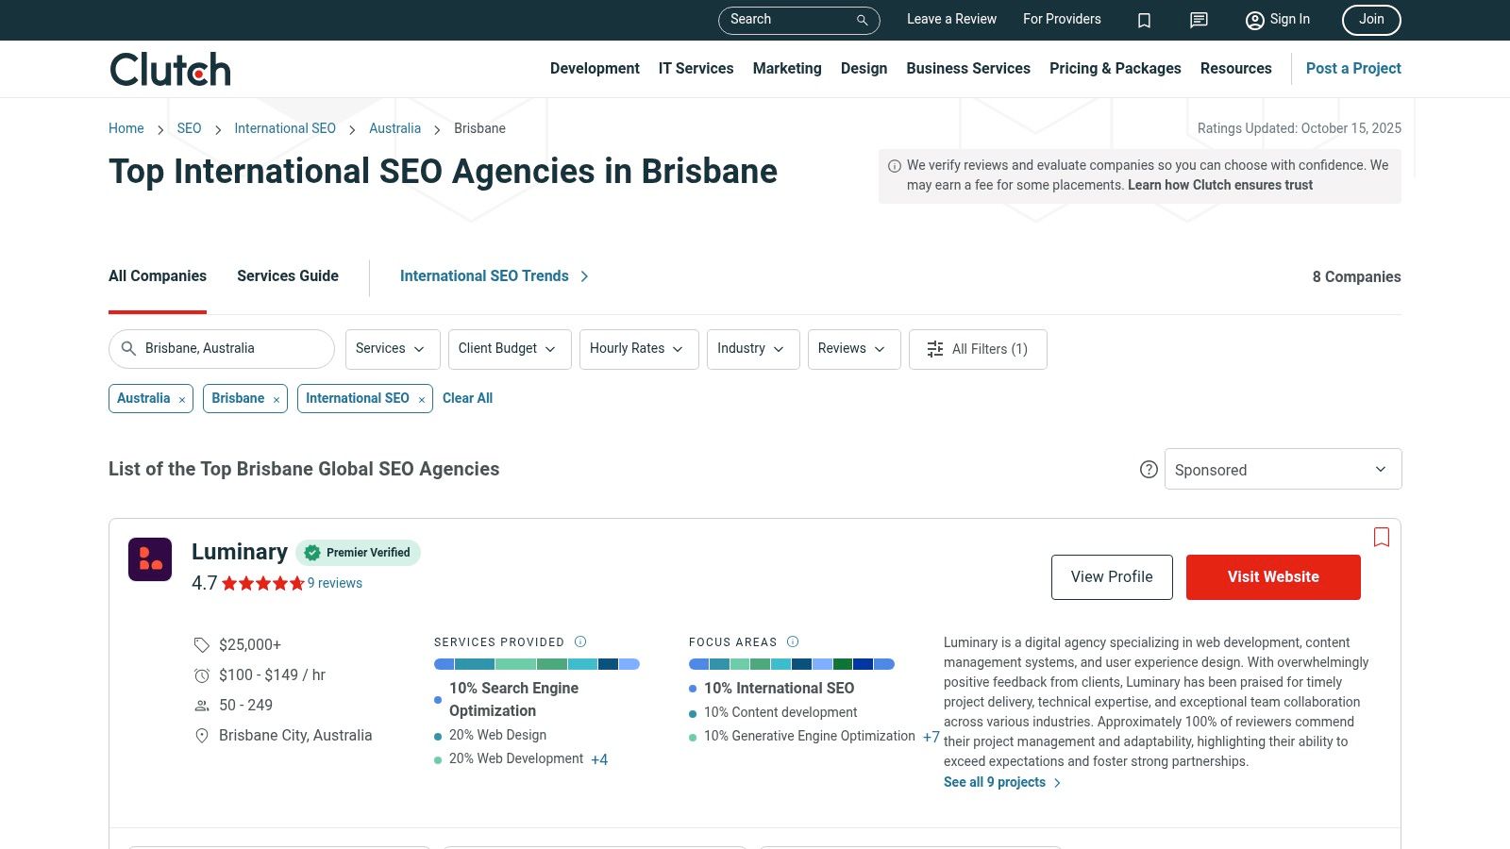Click the Luminary company logo
This screenshot has width=1510, height=849.
coord(150,559)
